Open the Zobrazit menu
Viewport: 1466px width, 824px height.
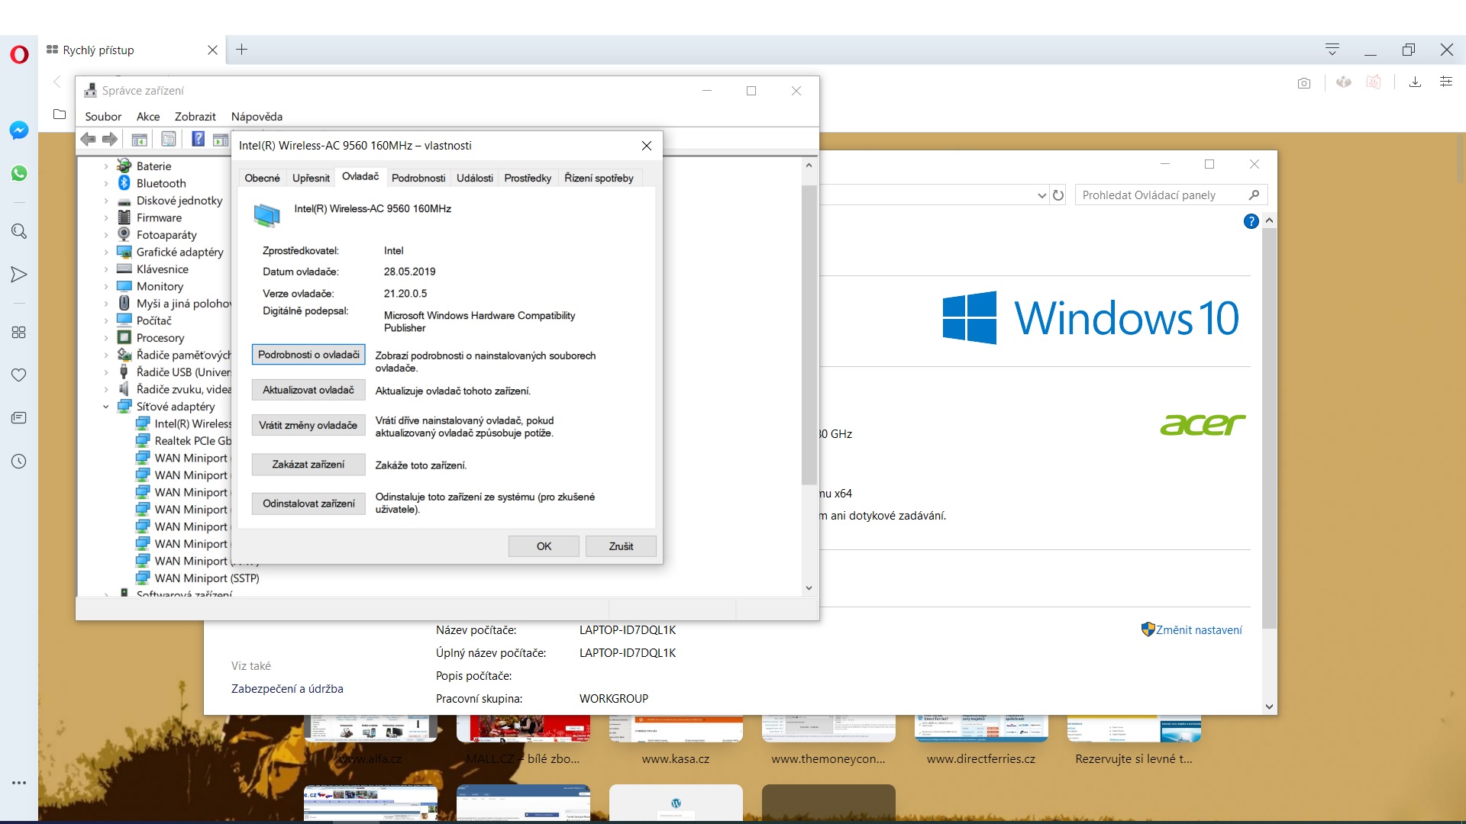coord(195,117)
